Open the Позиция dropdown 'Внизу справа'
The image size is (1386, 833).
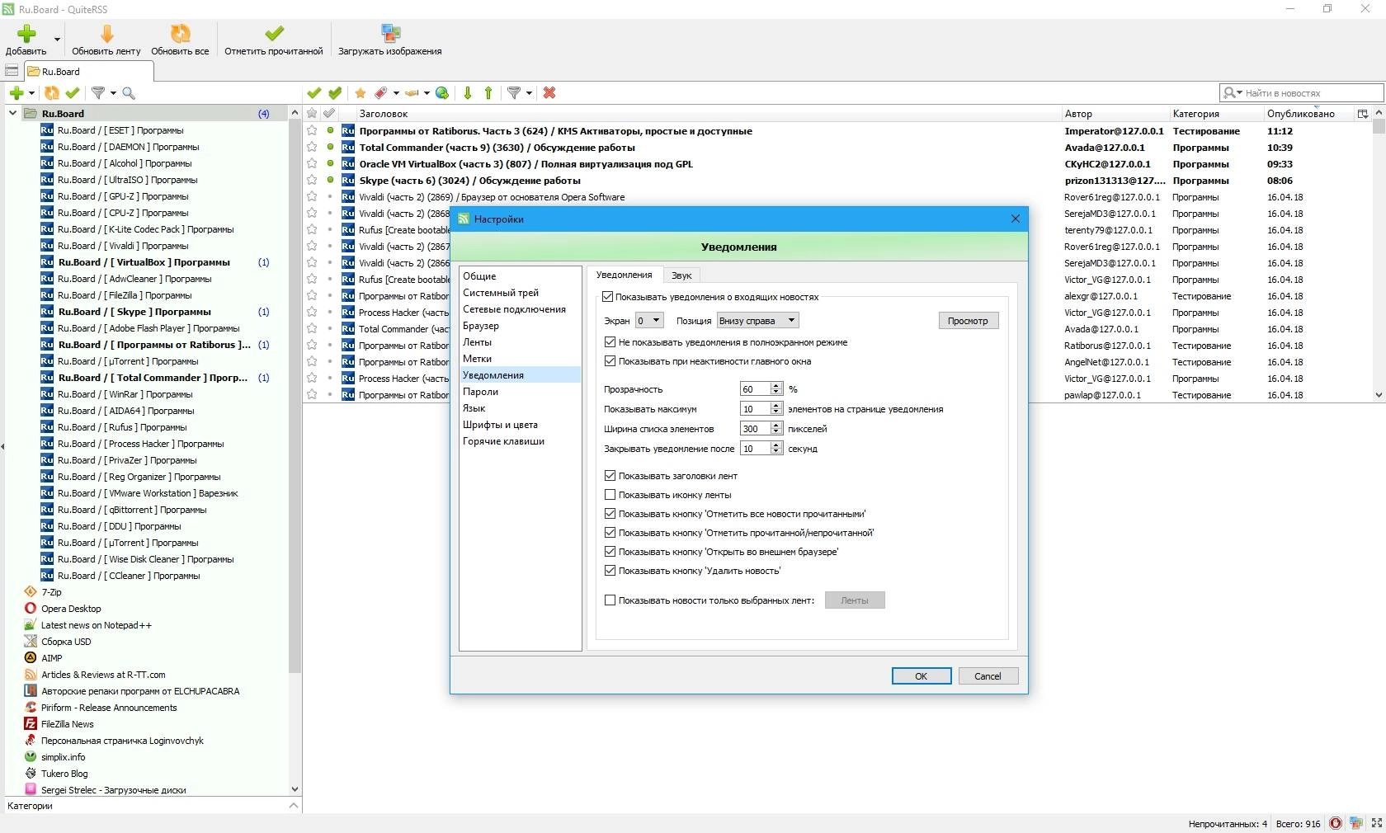tap(757, 320)
